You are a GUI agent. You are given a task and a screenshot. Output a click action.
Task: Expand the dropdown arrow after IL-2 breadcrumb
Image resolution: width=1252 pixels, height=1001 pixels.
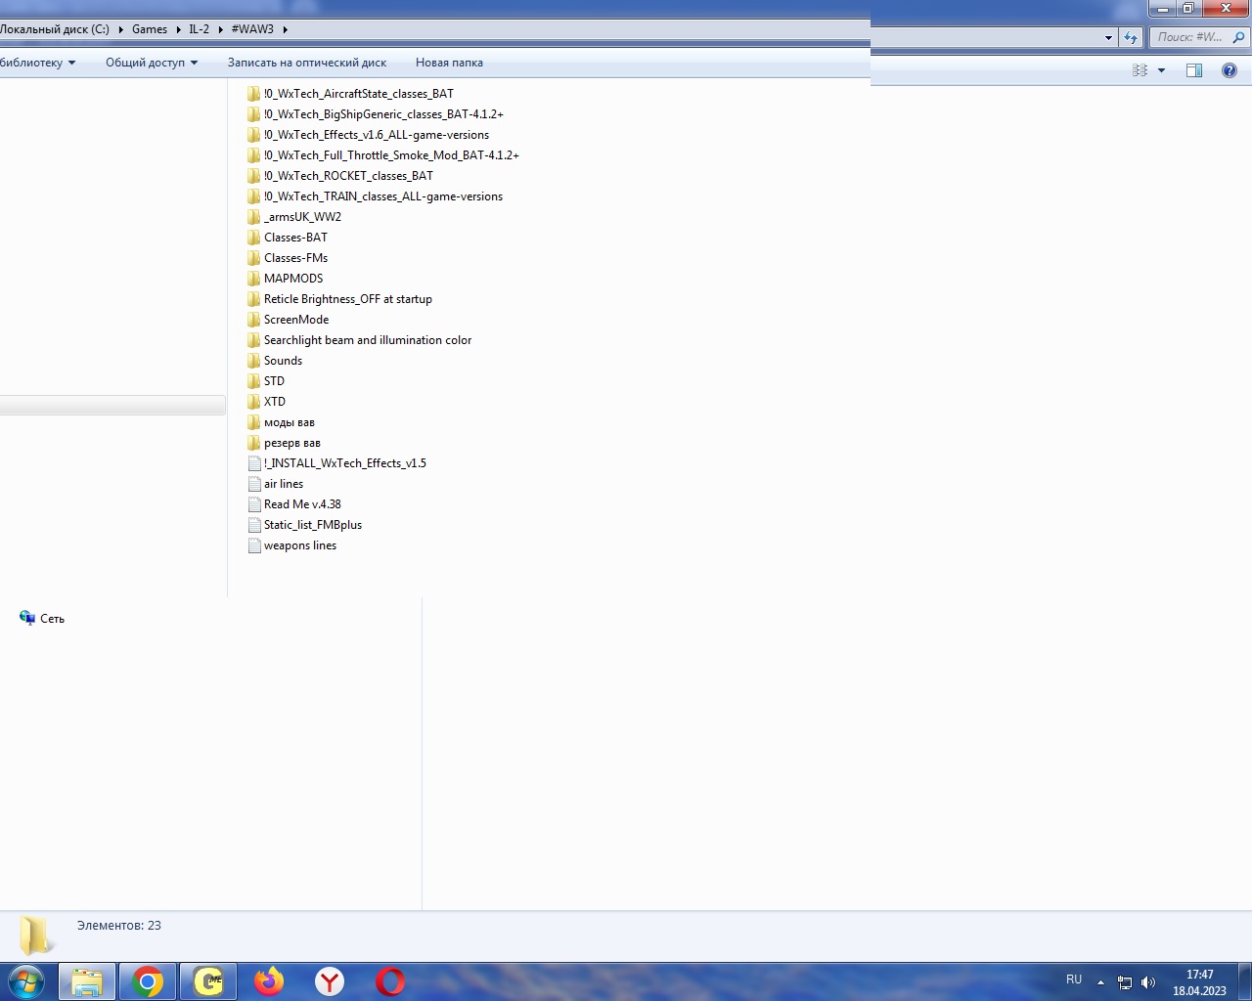click(x=220, y=29)
